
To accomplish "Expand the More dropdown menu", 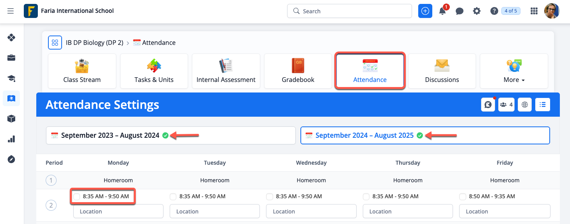I will point(514,71).
